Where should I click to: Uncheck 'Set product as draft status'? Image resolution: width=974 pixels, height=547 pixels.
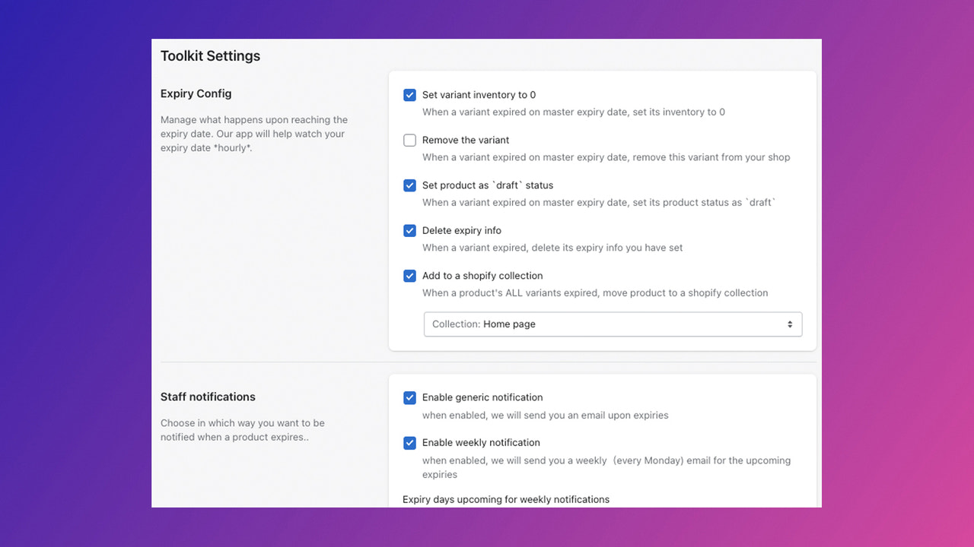click(x=409, y=185)
